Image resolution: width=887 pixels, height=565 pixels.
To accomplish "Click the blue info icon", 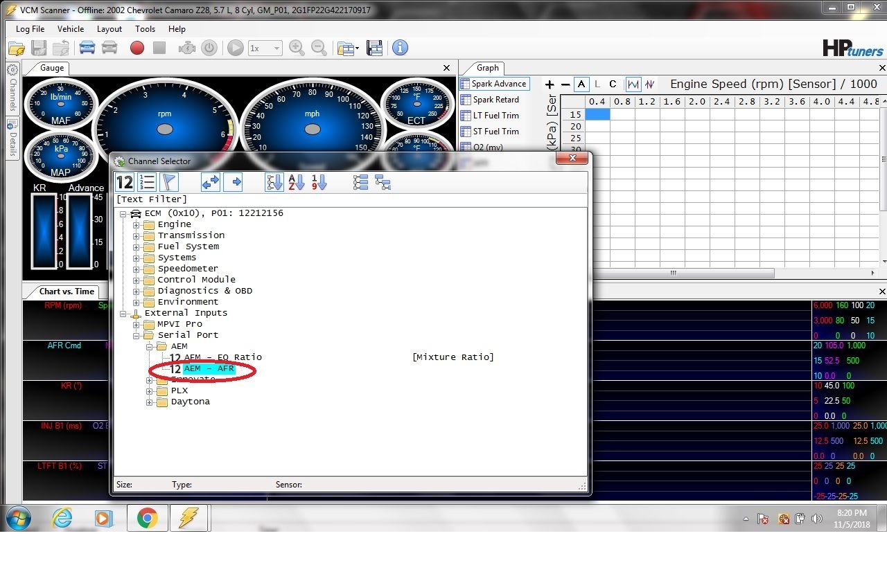I will (x=400, y=48).
